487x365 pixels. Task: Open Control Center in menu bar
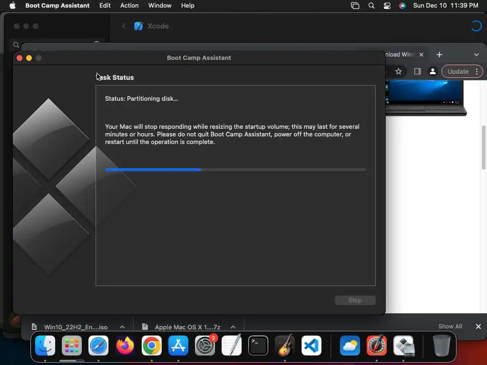point(387,6)
